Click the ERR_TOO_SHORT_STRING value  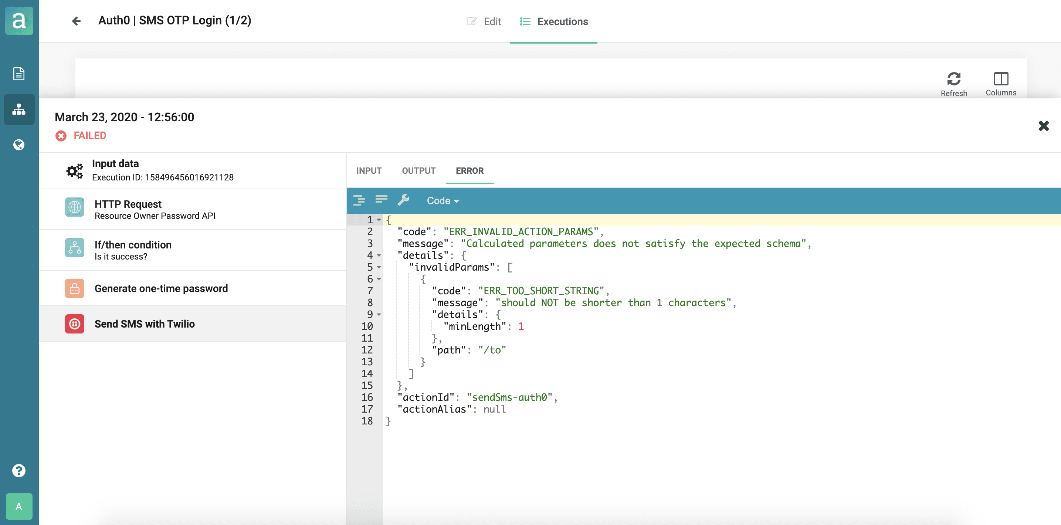point(541,291)
